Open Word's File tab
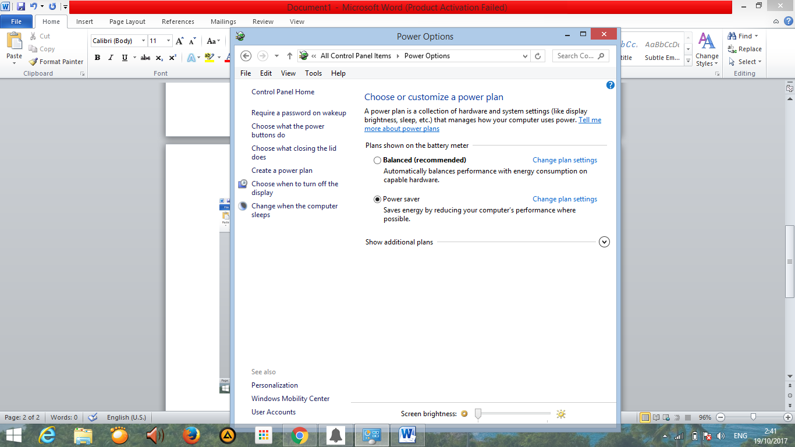The width and height of the screenshot is (795, 447). 16,22
